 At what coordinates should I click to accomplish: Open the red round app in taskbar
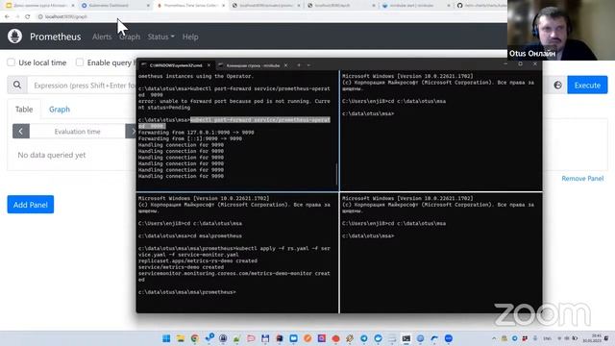(x=335, y=338)
